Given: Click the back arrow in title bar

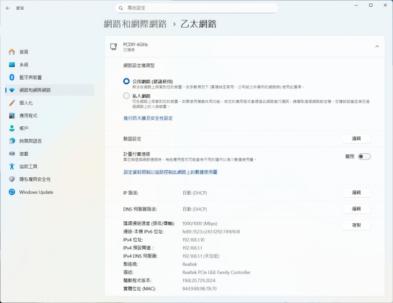Looking at the screenshot, I should [x=8, y=8].
